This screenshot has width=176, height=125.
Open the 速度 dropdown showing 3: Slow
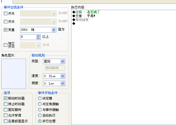[x=54, y=76]
